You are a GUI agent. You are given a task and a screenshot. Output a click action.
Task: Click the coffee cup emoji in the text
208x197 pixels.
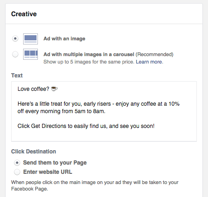pyautogui.click(x=54, y=89)
